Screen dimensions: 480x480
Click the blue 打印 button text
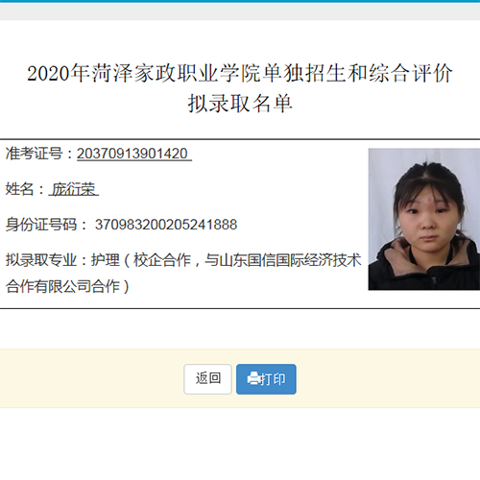(273, 379)
